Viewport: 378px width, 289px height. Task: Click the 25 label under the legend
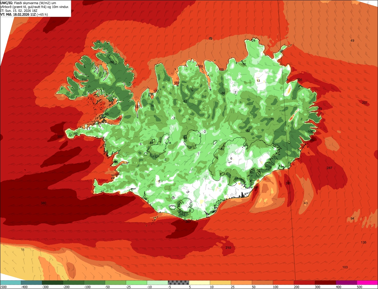coord(233,287)
